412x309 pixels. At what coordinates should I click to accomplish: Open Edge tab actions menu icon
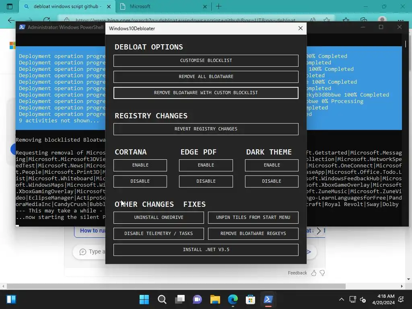[x=10, y=6]
